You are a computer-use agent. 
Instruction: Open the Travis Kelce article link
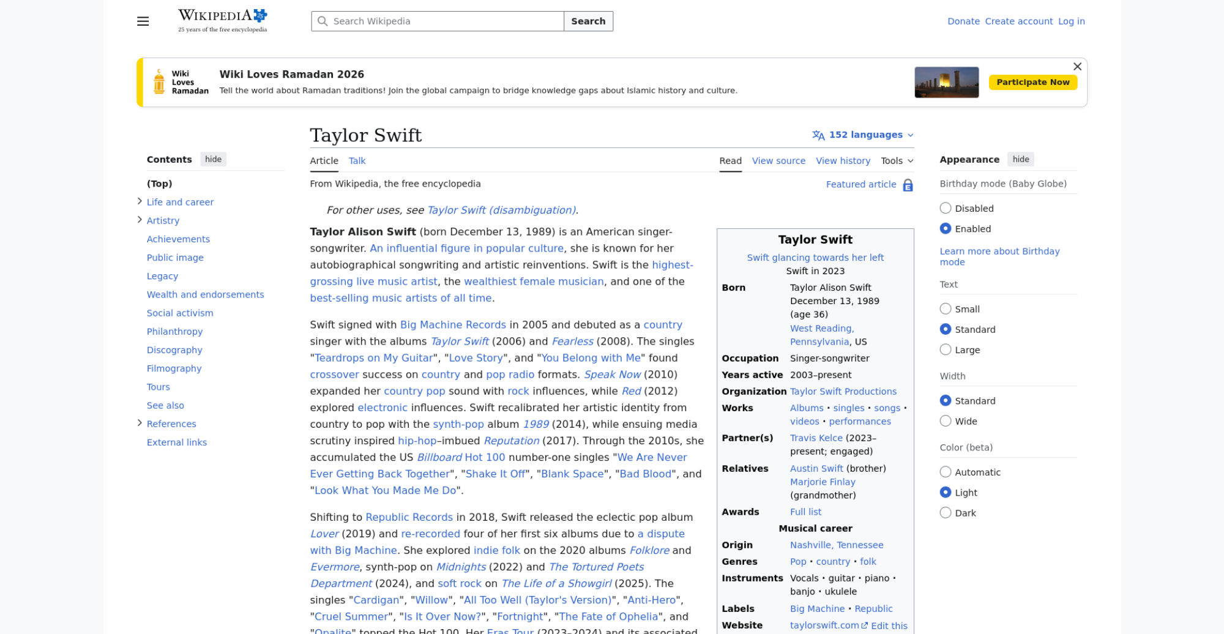(816, 438)
